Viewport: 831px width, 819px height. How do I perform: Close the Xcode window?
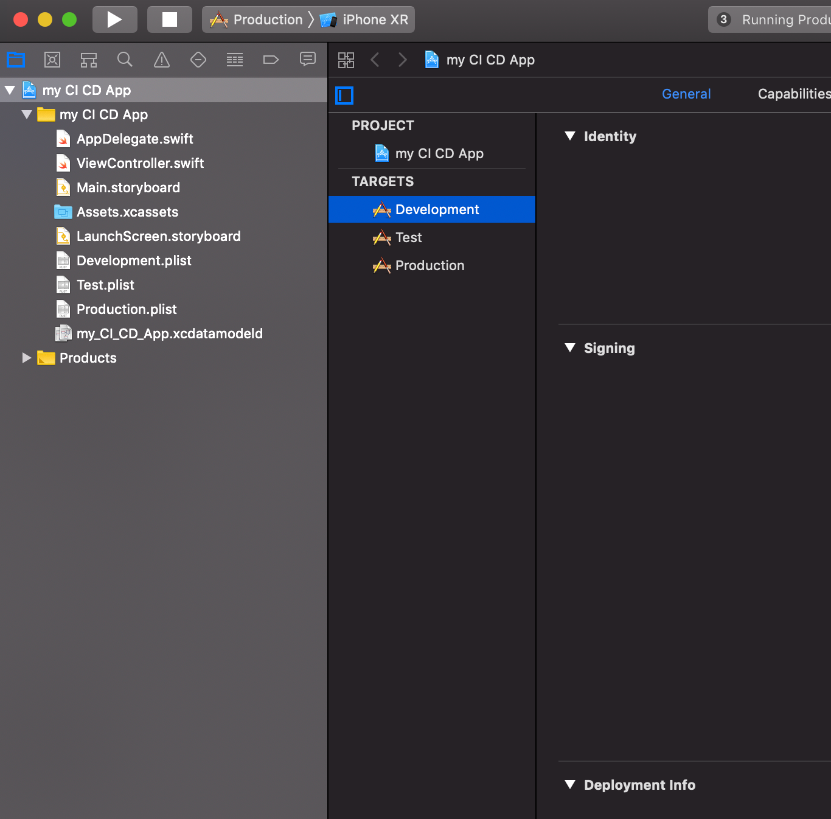pos(21,19)
